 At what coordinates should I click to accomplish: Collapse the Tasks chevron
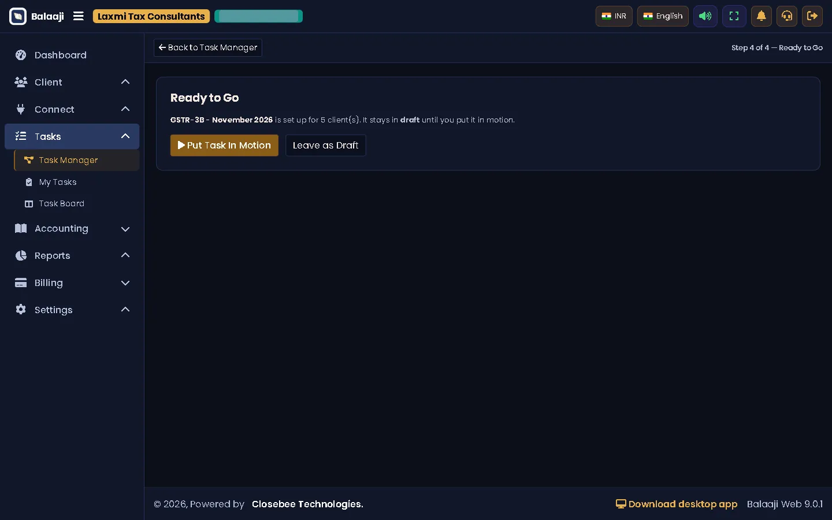click(x=125, y=136)
